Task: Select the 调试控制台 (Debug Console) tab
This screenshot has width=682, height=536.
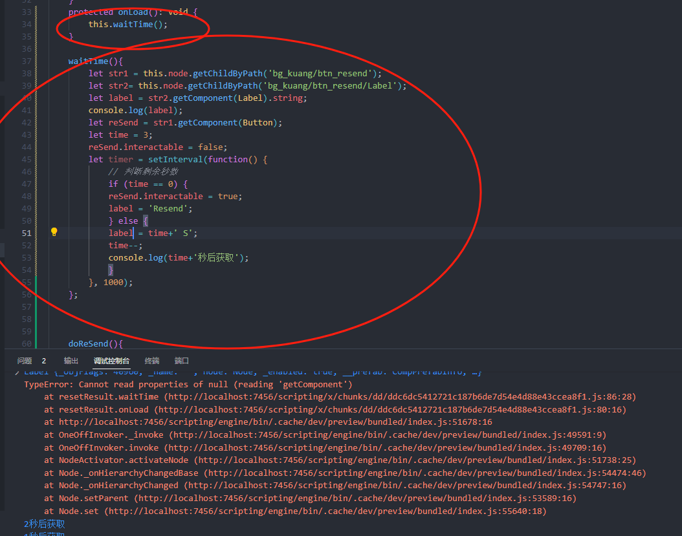Action: coord(111,361)
